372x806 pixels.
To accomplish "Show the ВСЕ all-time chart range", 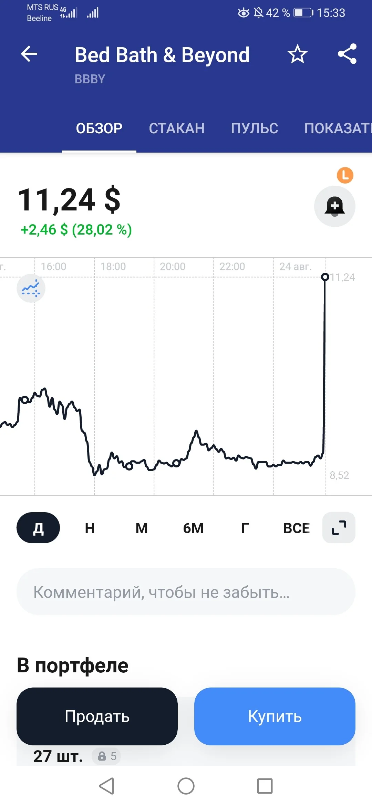I will 296,528.
